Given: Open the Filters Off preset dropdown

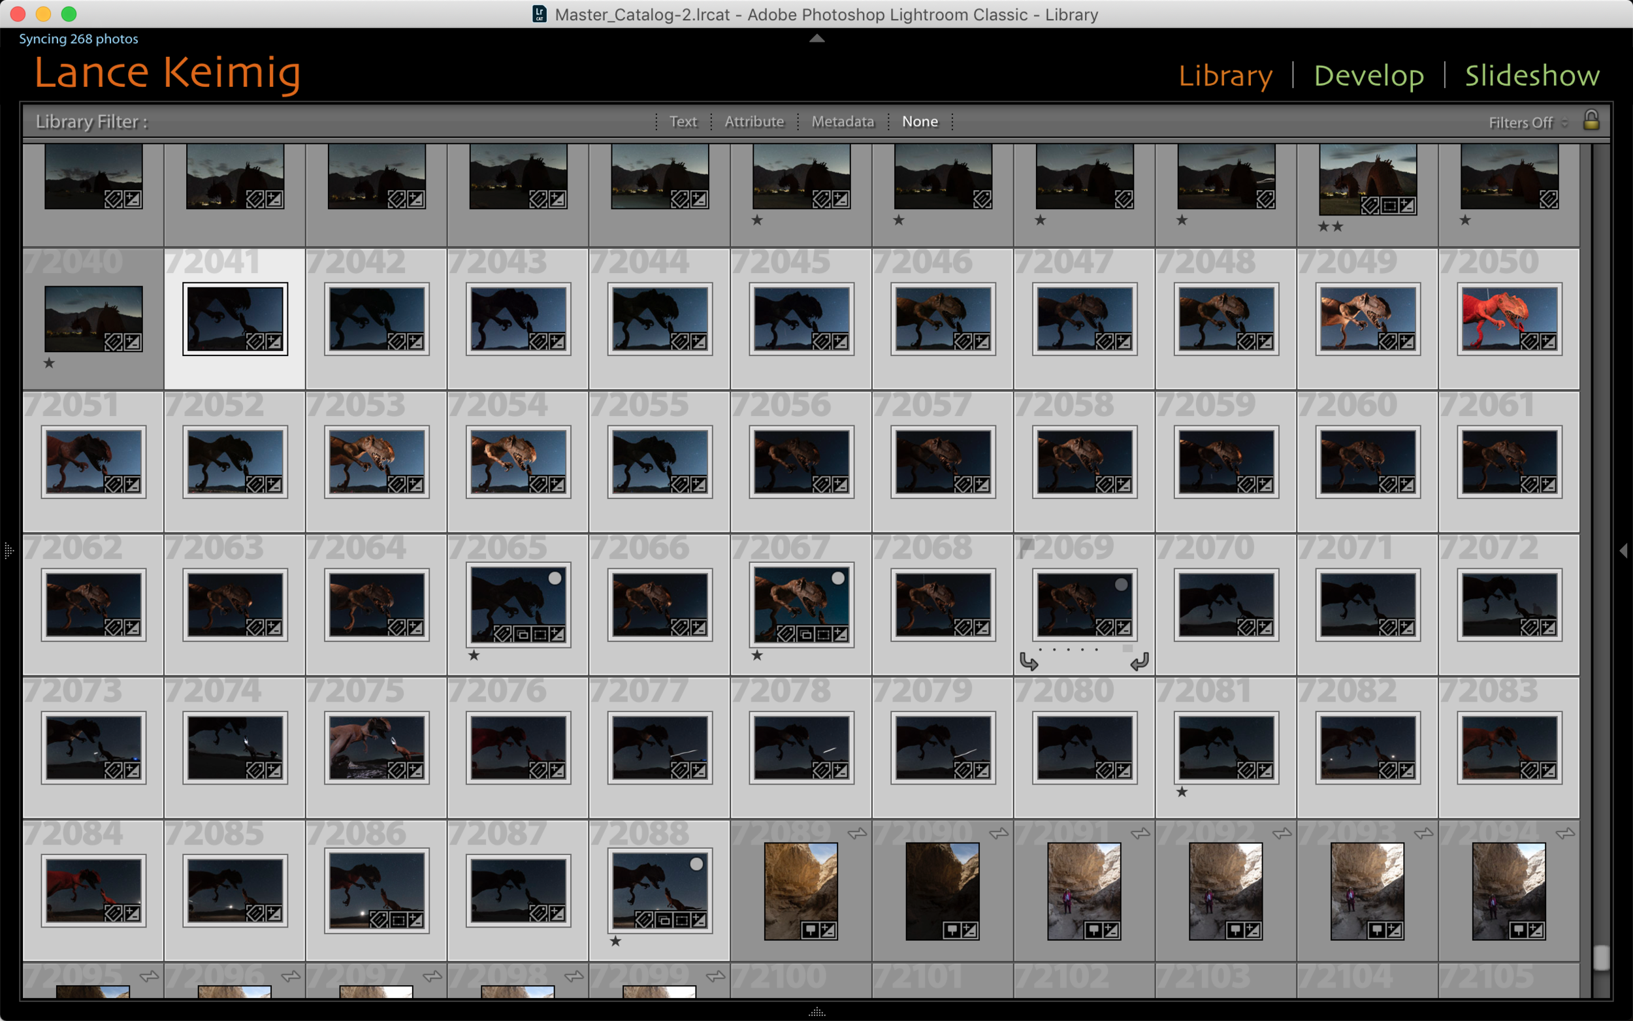Looking at the screenshot, I should [x=1527, y=122].
